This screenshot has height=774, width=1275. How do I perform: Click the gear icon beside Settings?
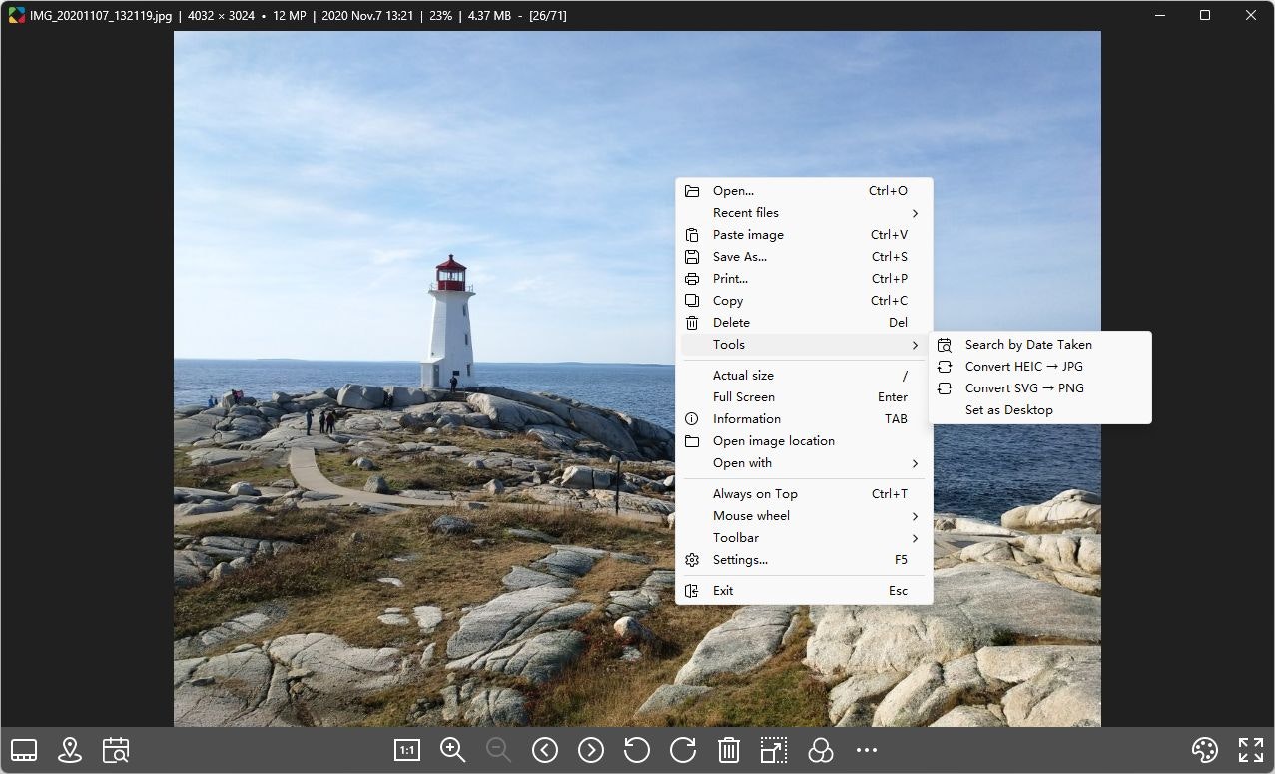point(692,560)
